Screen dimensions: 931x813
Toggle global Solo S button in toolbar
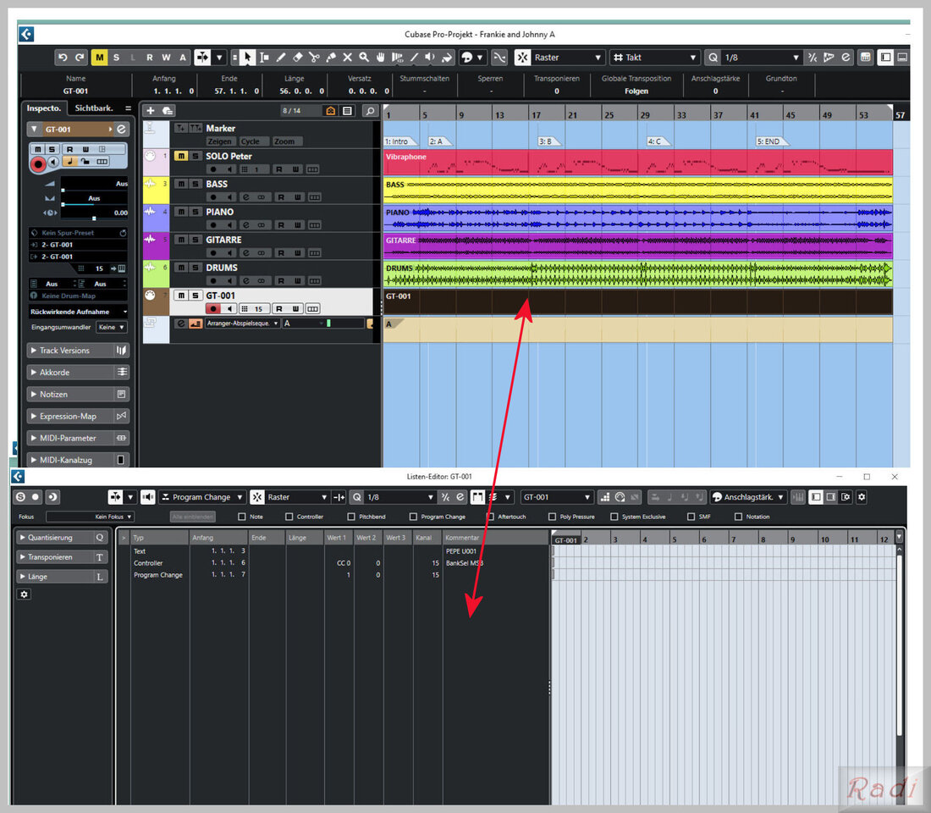116,58
